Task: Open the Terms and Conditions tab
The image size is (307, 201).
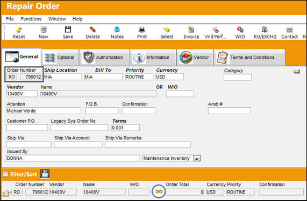Action: click(x=249, y=57)
